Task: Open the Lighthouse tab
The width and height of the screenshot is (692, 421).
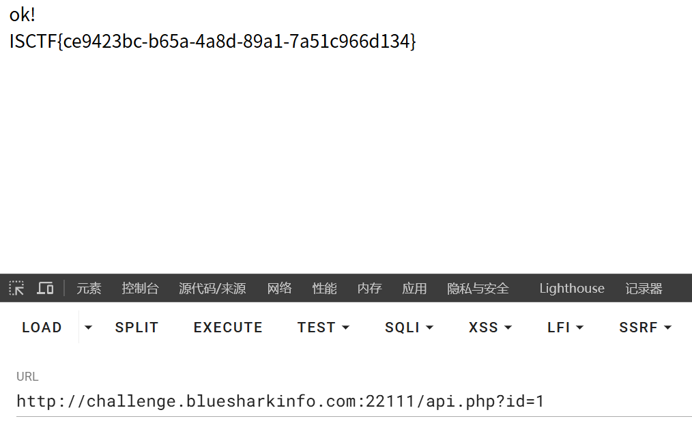Action: [x=571, y=289]
